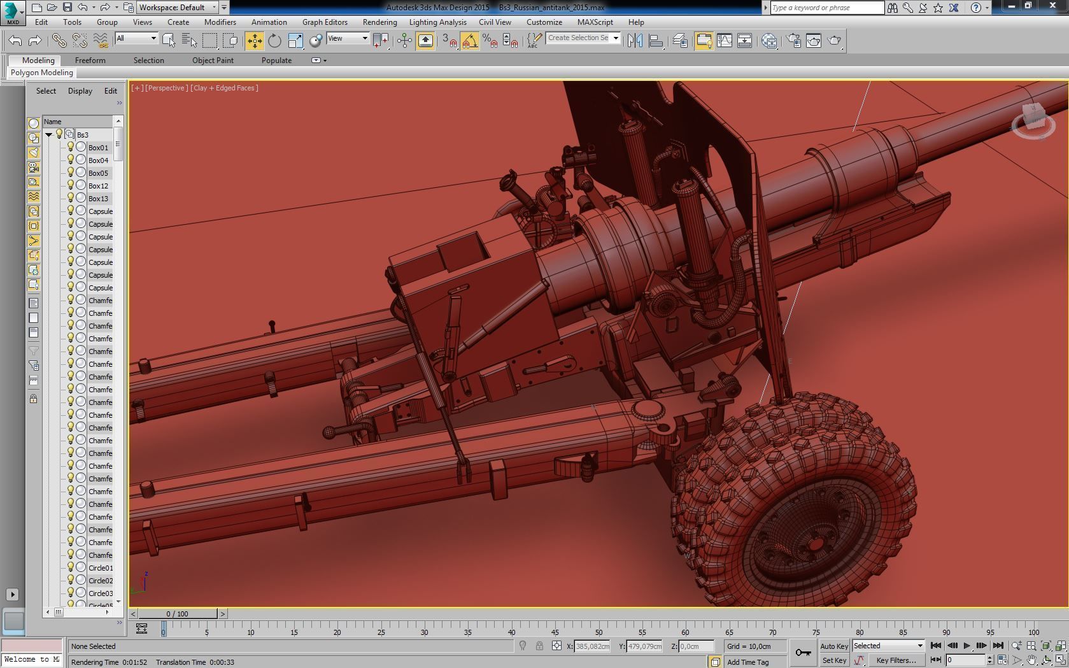Open the Schematic View
This screenshot has height=668, width=1069.
744,41
